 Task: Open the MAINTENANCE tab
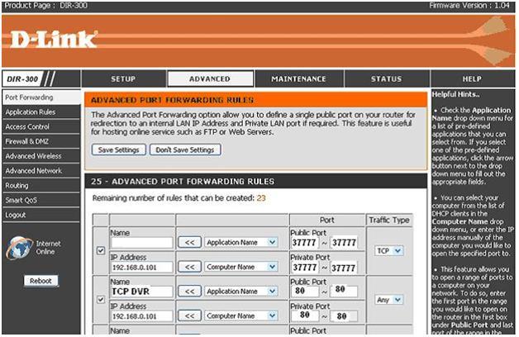pos(298,78)
